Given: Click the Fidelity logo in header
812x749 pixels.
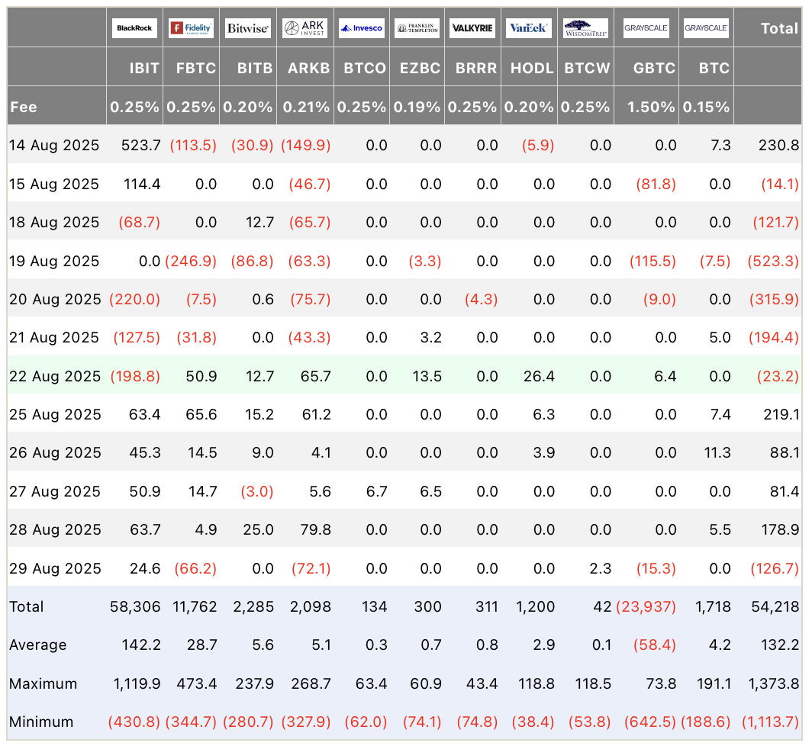Looking at the screenshot, I should (x=191, y=28).
